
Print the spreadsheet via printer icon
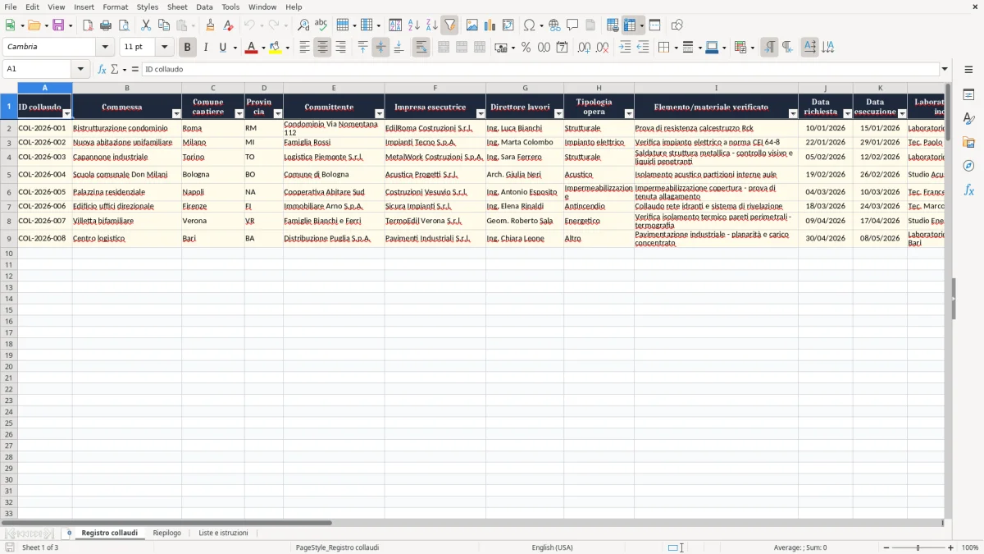point(106,25)
